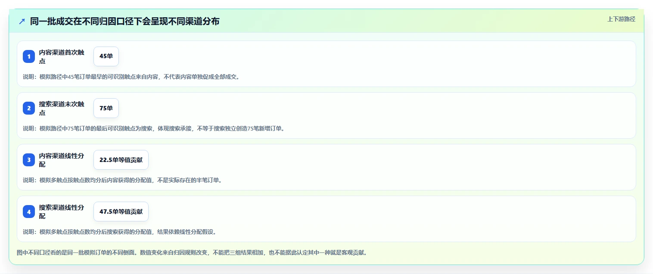
Task: Select the 搜索渠道线性分配 label
Action: pyautogui.click(x=62, y=212)
